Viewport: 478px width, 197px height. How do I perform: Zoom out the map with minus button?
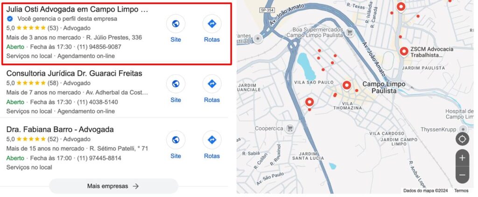462,175
